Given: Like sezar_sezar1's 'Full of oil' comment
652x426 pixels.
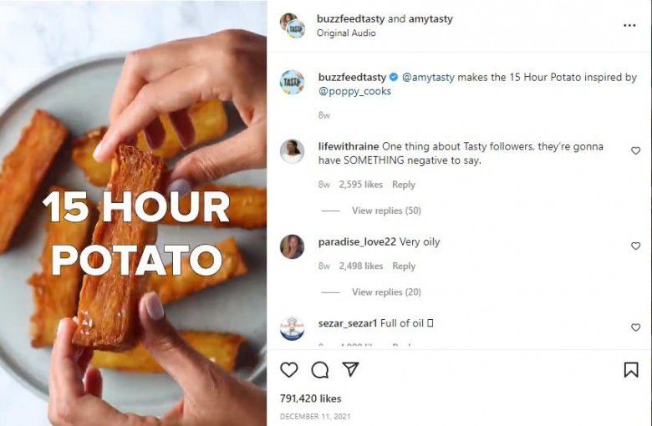Looking at the screenshot, I should 635,327.
